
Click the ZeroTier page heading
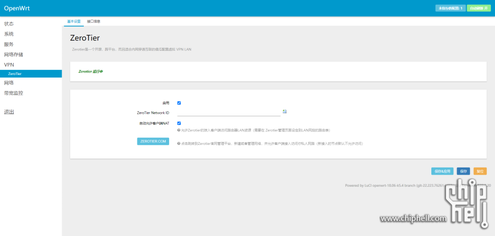[85, 38]
